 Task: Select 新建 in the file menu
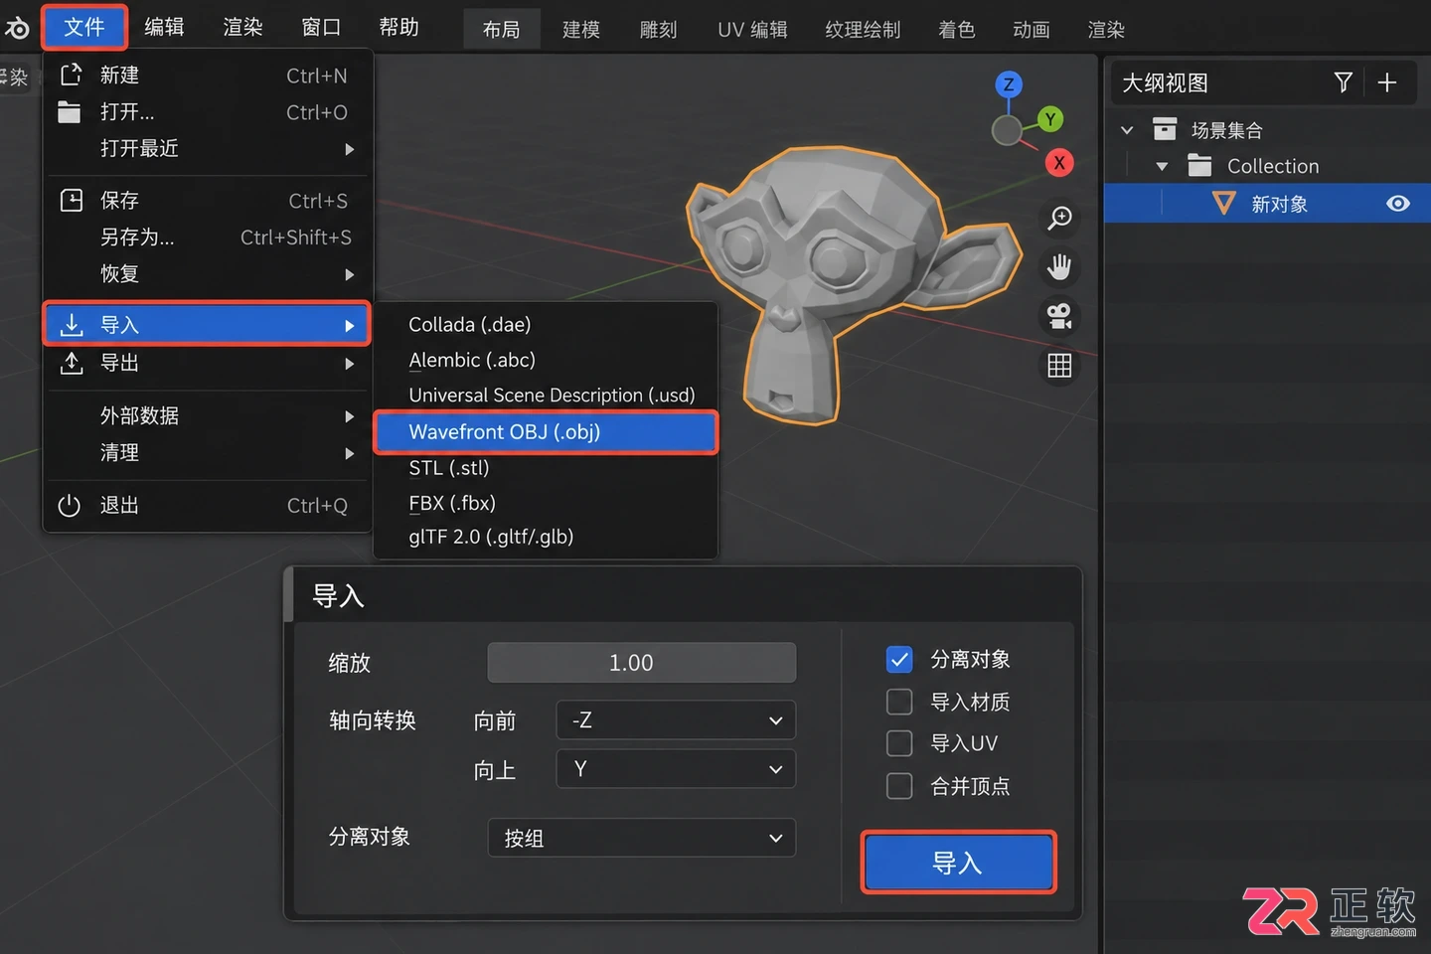coord(207,76)
